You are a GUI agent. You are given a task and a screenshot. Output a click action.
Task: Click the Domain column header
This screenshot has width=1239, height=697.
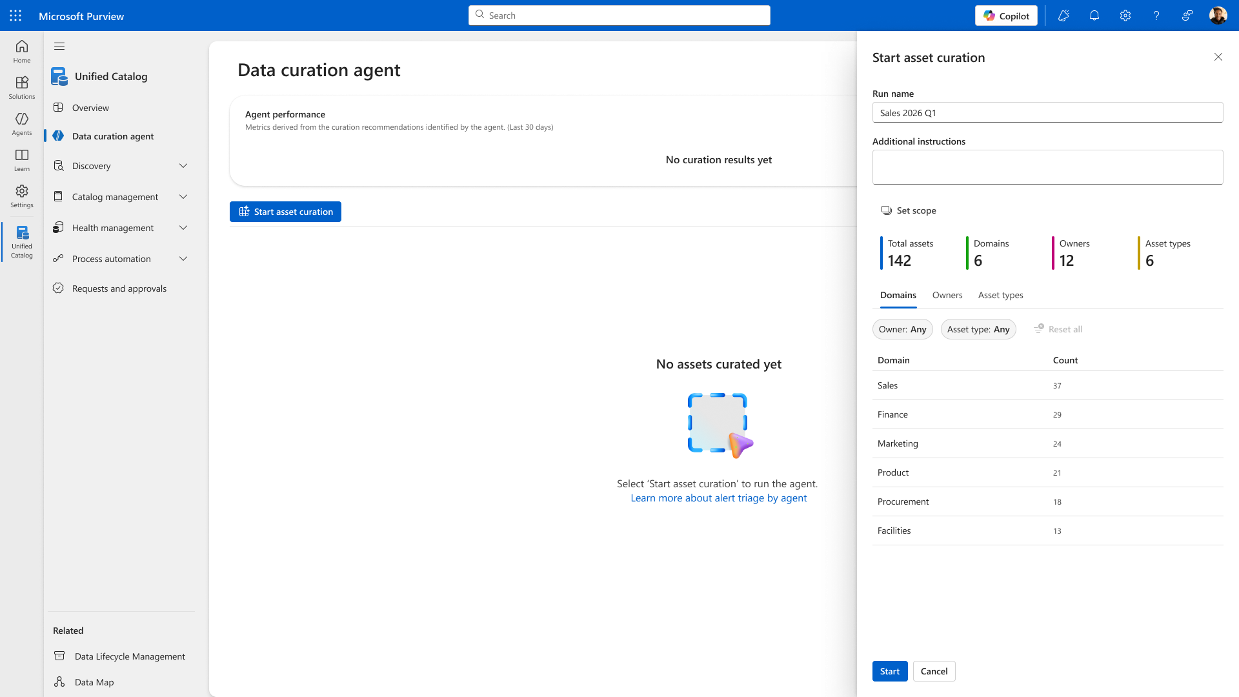pos(893,360)
